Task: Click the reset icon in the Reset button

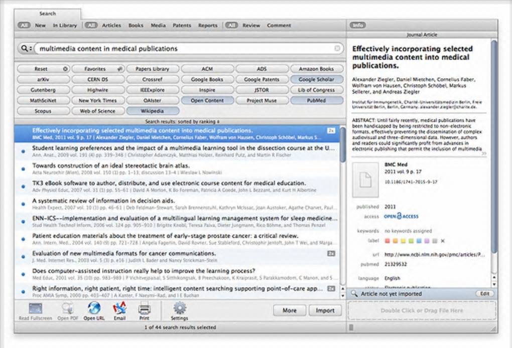Action: tap(65, 69)
